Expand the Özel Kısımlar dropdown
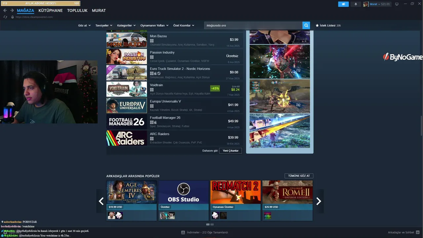The height and width of the screenshot is (238, 423). (184, 25)
